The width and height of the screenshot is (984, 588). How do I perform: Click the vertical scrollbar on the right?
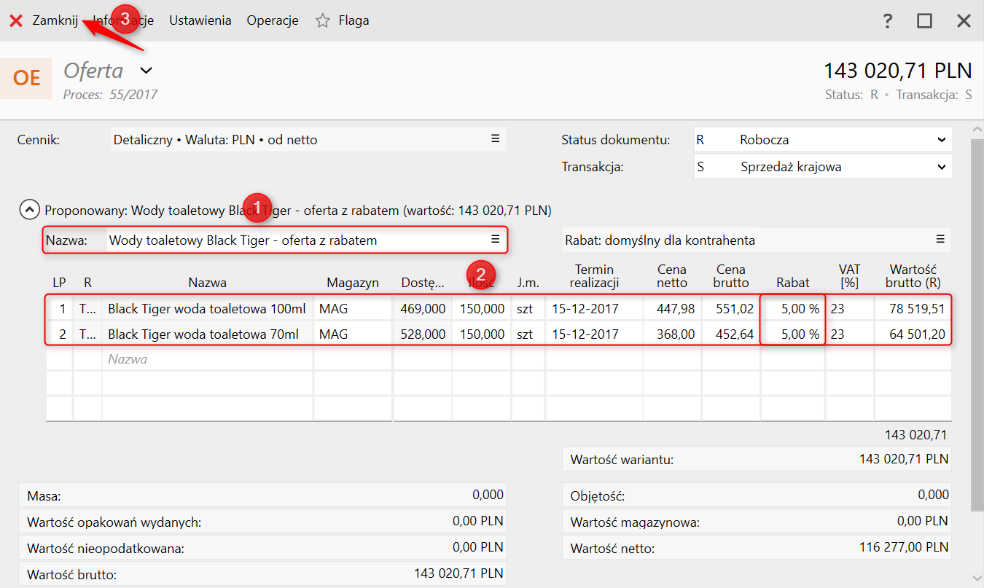pyautogui.click(x=977, y=321)
